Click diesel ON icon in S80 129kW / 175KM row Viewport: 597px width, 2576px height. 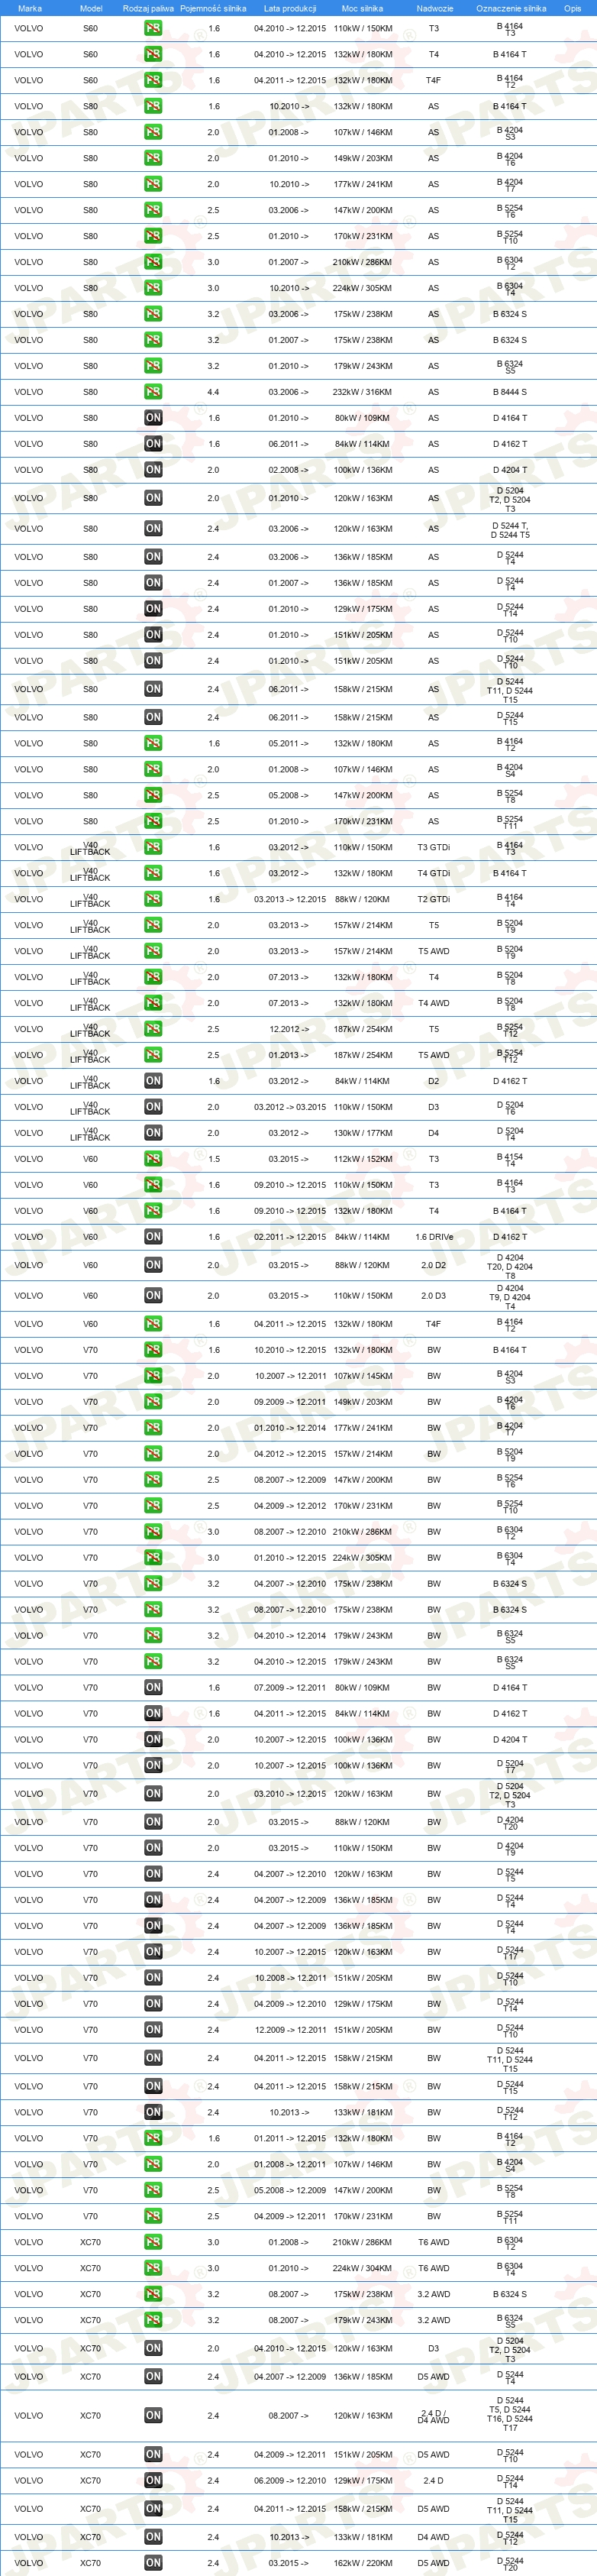pos(153,609)
